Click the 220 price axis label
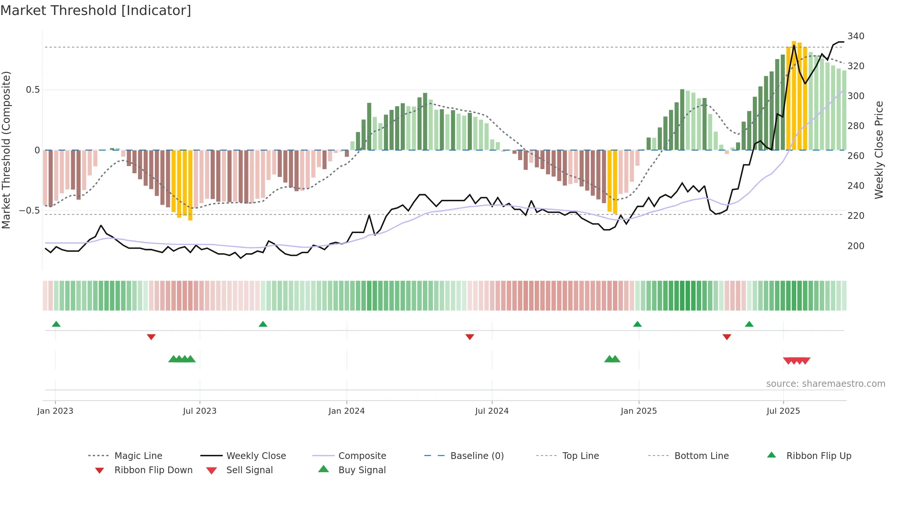 pyautogui.click(x=856, y=215)
